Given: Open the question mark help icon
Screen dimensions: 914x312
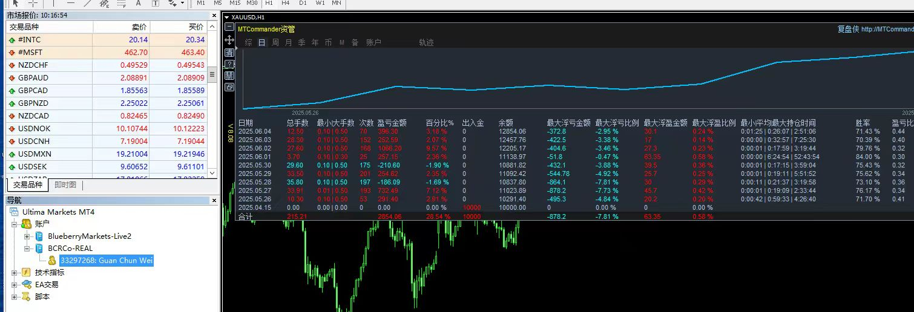Looking at the screenshot, I should pyautogui.click(x=229, y=64).
